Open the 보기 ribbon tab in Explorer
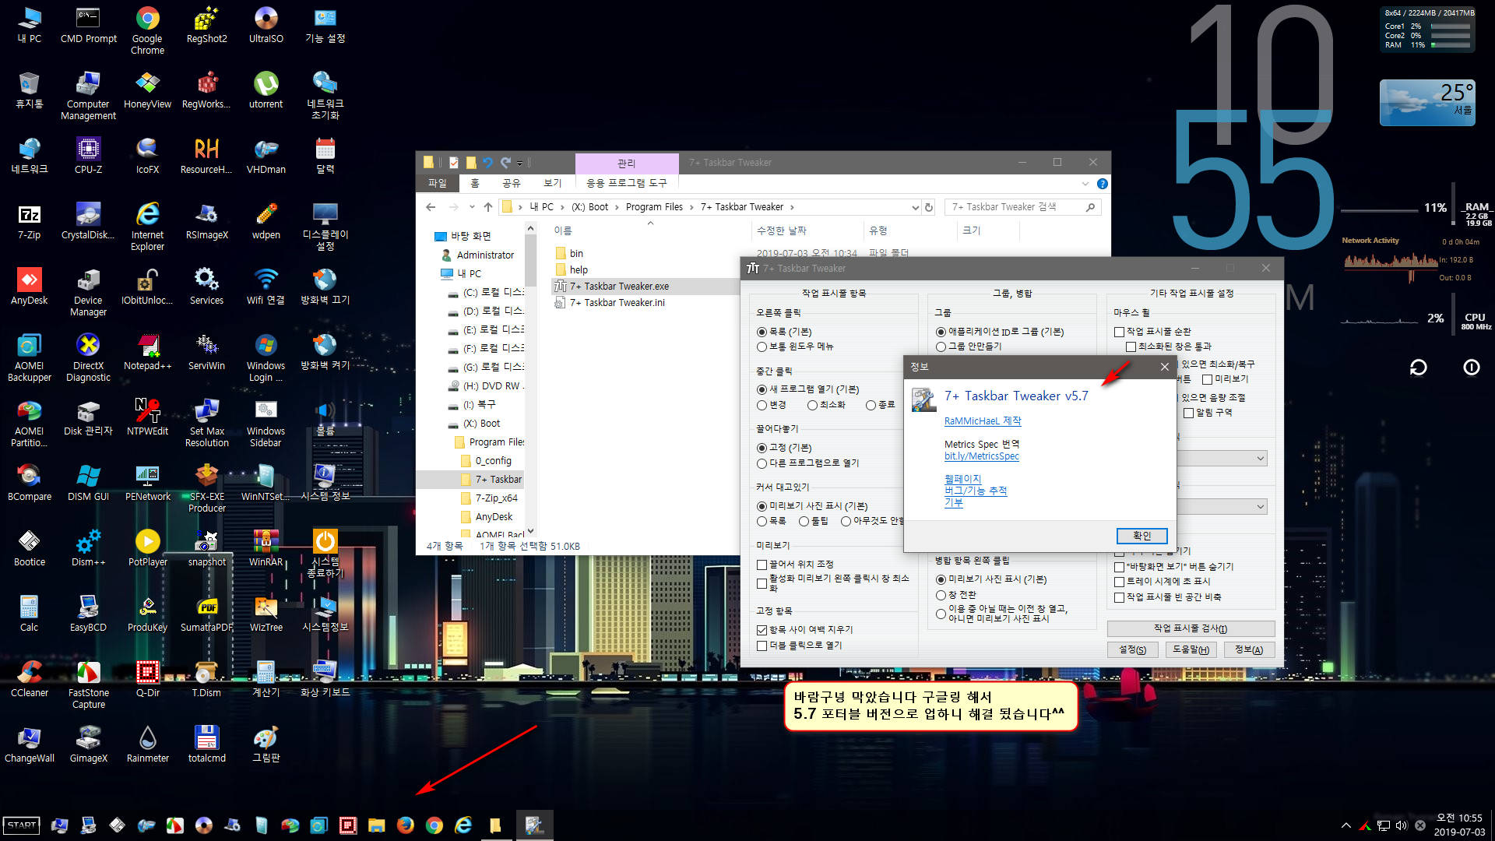Viewport: 1495px width, 841px height. click(x=552, y=183)
